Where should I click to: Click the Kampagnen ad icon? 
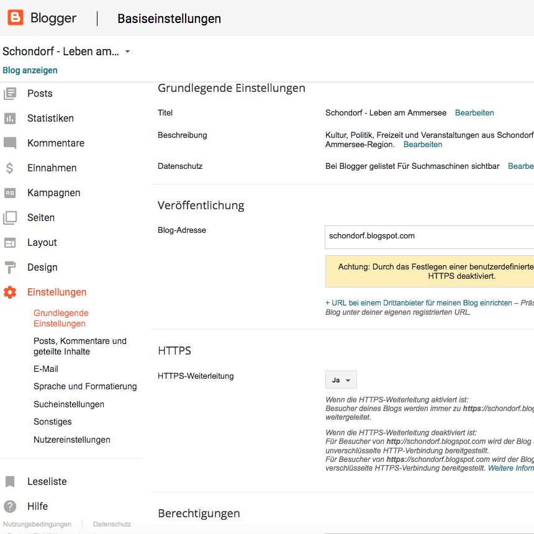point(10,193)
